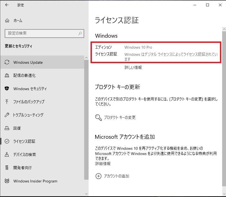Viewport: 226px width, 197px height.
Task: Click プロダクト キーの変更 link
Action: 120,118
